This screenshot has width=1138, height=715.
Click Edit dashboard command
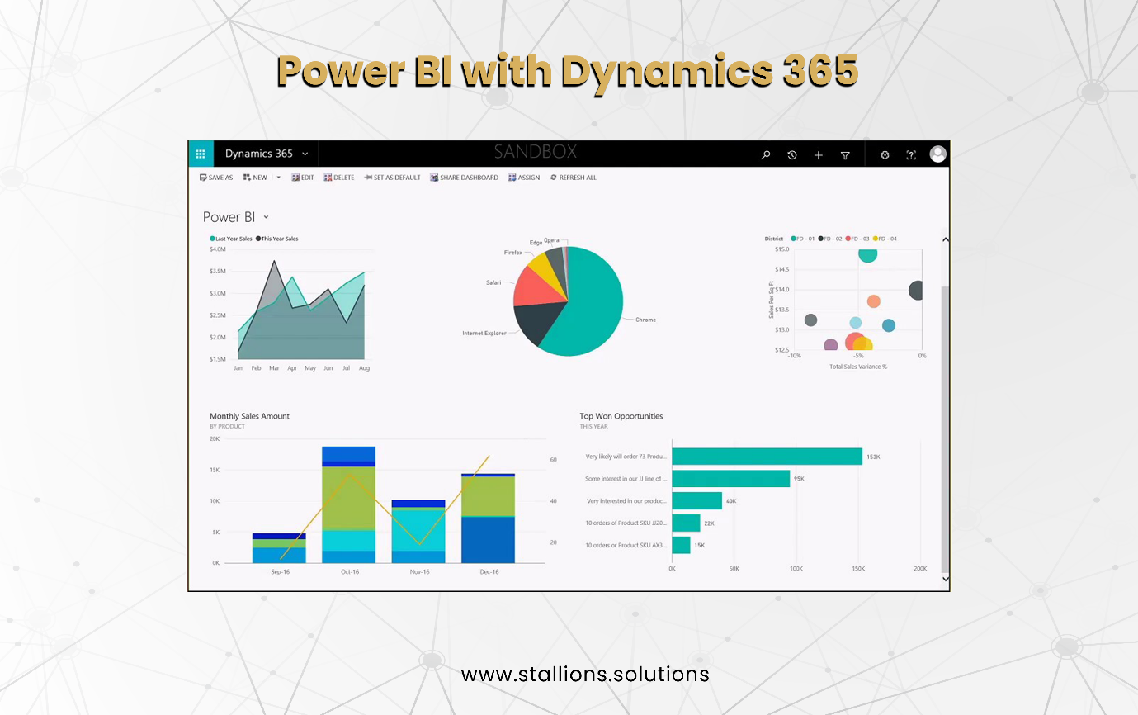click(x=303, y=178)
